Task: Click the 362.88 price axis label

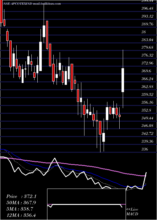Action: coord(147,87)
